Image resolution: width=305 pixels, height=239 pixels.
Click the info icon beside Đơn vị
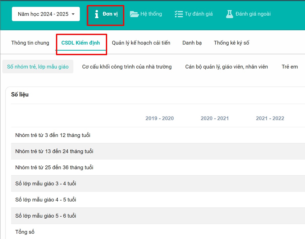pos(97,14)
